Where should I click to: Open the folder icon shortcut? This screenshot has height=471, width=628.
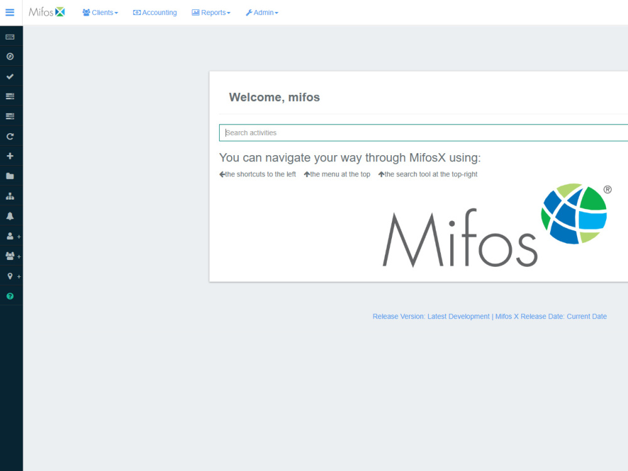[10, 176]
